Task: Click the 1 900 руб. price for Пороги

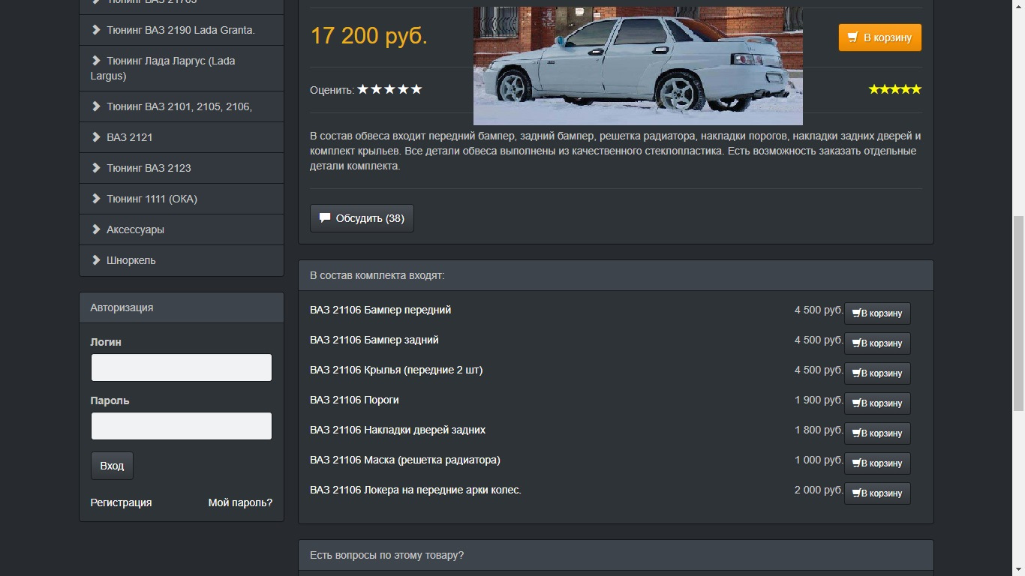Action: click(x=819, y=400)
